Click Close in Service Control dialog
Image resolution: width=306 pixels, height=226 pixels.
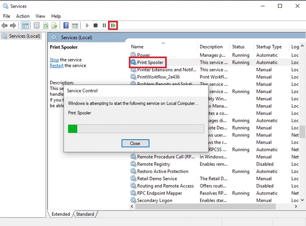135,144
